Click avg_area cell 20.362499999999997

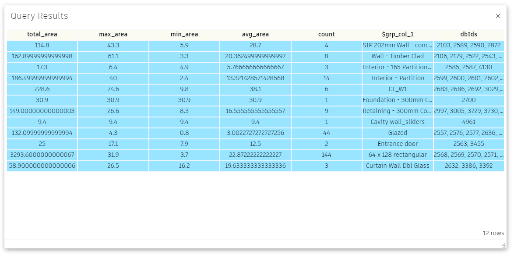(x=255, y=56)
